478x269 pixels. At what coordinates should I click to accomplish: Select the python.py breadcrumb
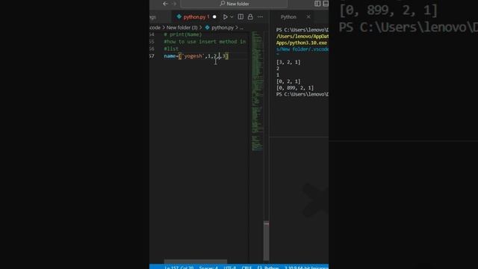click(x=223, y=28)
